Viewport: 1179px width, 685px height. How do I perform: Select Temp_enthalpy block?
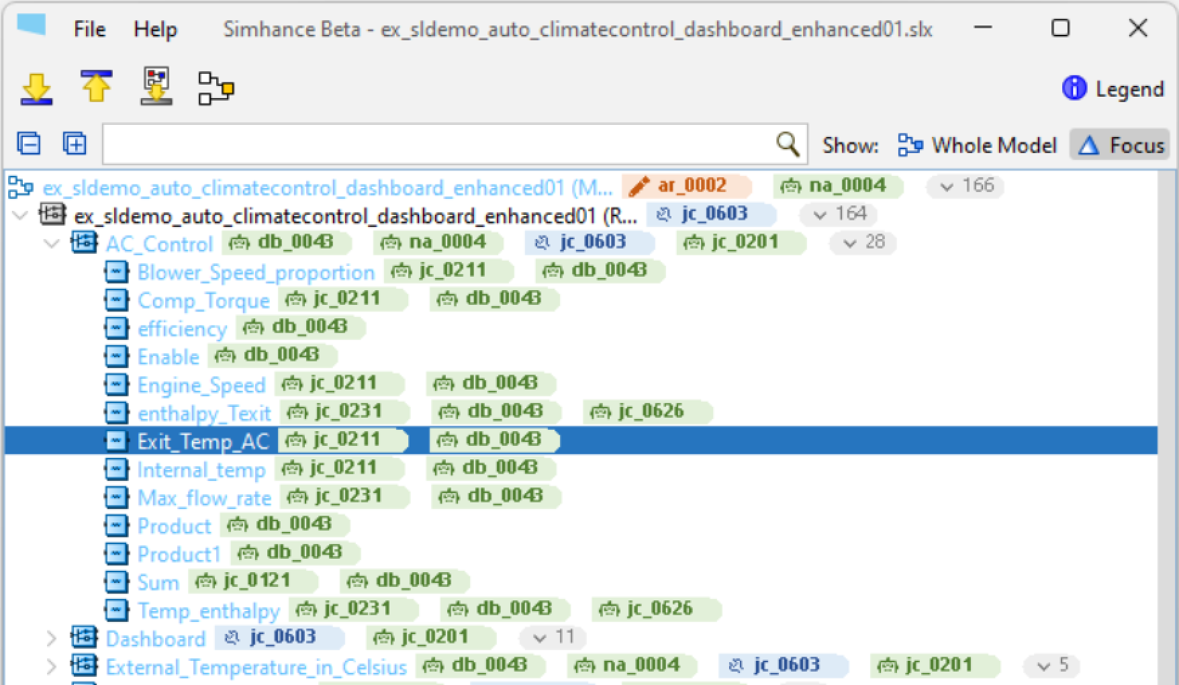[208, 610]
